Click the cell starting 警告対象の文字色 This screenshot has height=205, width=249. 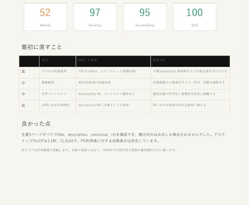[x=190, y=95]
